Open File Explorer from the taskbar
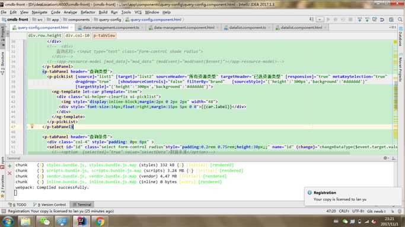Image resolution: width=405 pixels, height=227 pixels. point(25,221)
